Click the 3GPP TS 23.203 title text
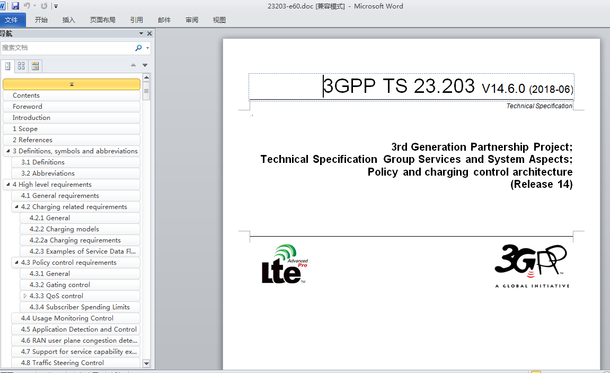This screenshot has width=610, height=373. [x=399, y=86]
